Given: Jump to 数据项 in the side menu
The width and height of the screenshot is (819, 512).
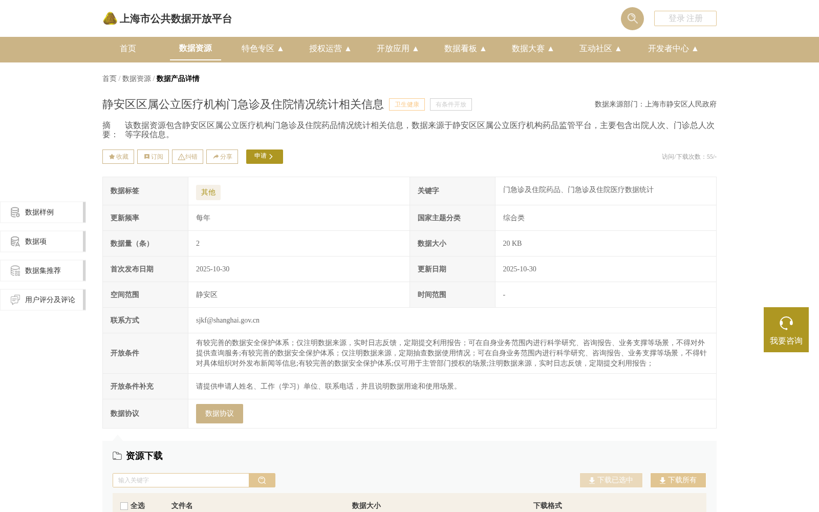Looking at the screenshot, I should [42, 242].
